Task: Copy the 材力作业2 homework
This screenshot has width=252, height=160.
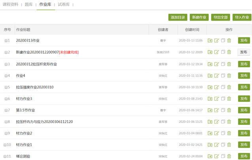Action: (x=223, y=134)
